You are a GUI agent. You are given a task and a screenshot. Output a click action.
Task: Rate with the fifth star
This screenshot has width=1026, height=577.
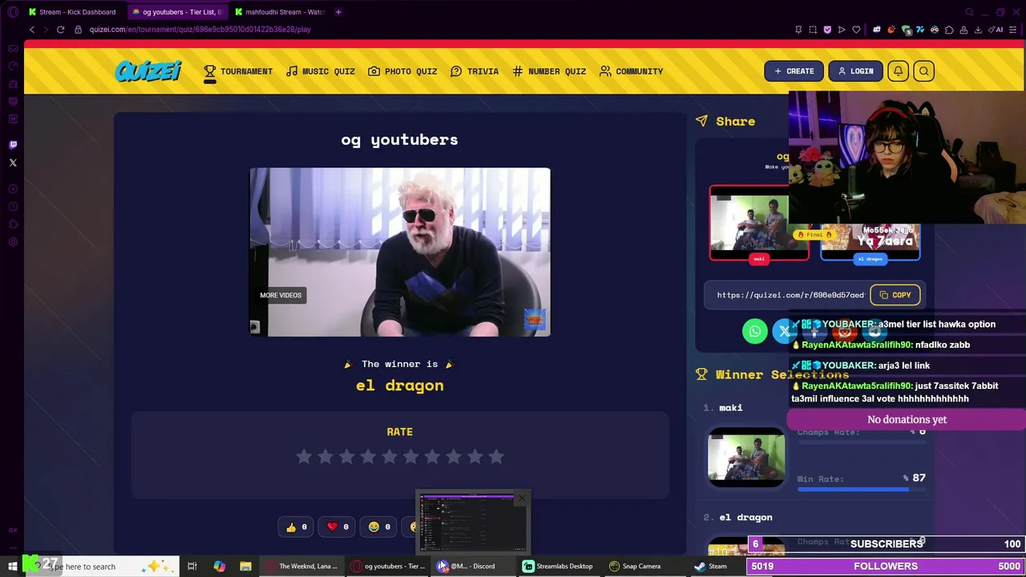click(x=389, y=457)
